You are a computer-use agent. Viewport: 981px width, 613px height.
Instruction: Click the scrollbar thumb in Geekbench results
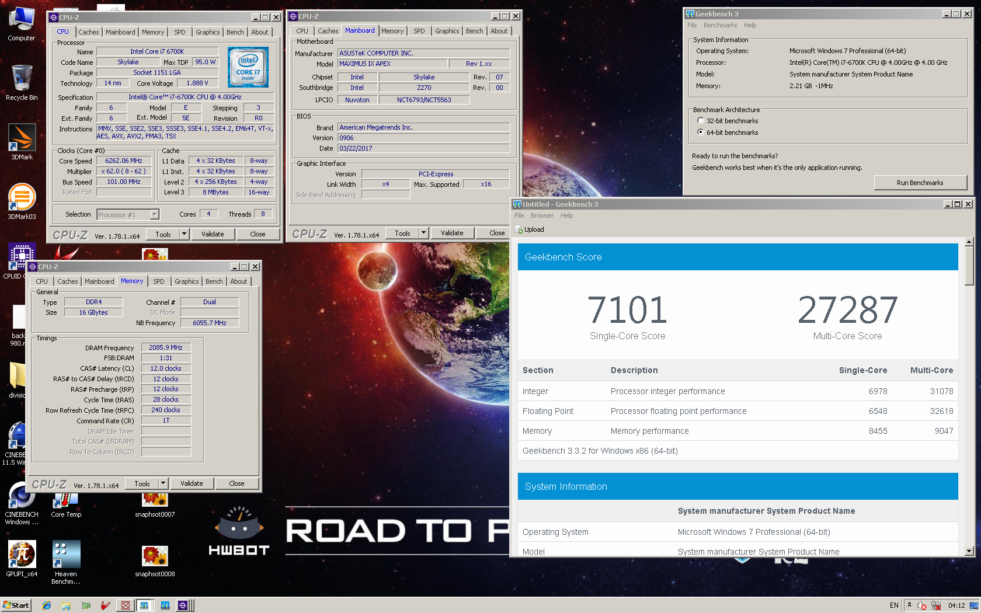pyautogui.click(x=969, y=266)
